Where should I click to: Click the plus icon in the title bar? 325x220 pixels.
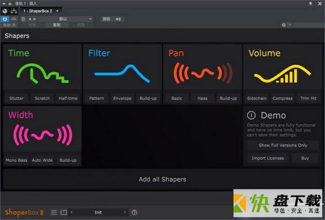tap(10, 4)
